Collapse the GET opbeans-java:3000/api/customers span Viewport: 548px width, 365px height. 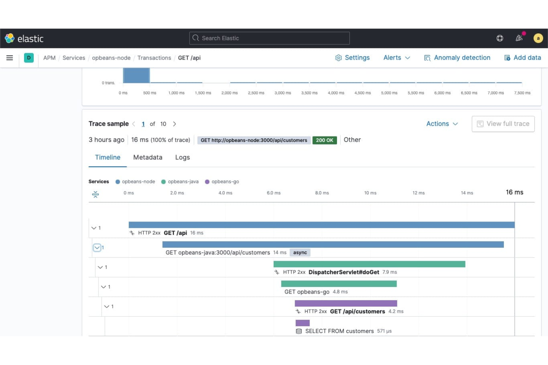pyautogui.click(x=97, y=248)
